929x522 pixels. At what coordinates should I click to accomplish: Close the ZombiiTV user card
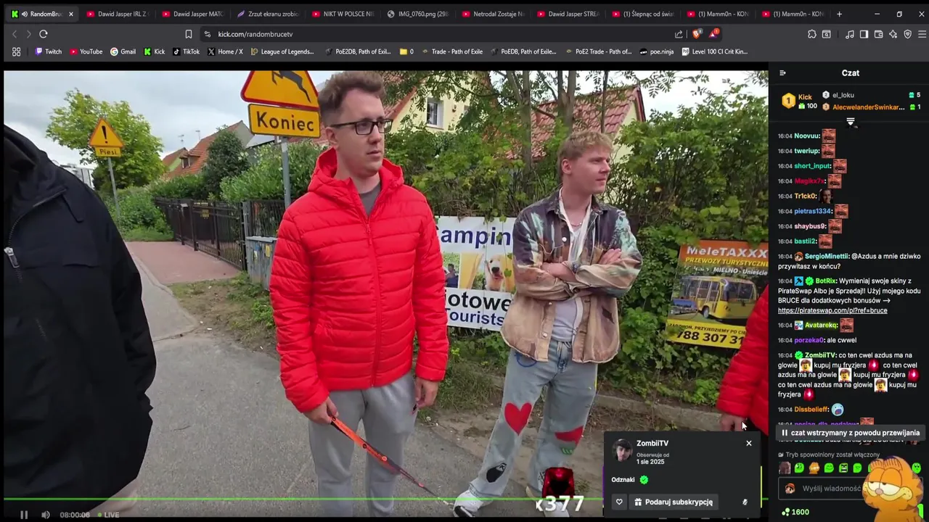(x=749, y=443)
